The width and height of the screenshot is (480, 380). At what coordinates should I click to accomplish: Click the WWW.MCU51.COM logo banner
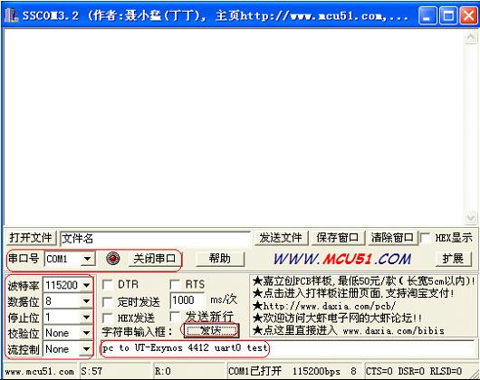[x=342, y=259]
